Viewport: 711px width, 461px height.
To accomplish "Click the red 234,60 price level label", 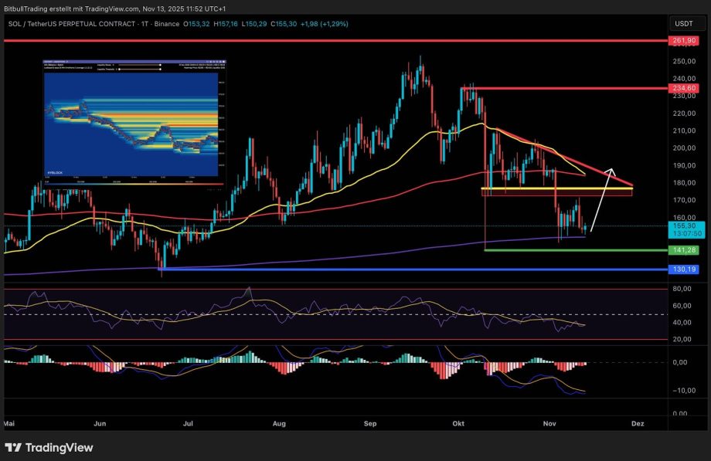I will click(x=683, y=88).
